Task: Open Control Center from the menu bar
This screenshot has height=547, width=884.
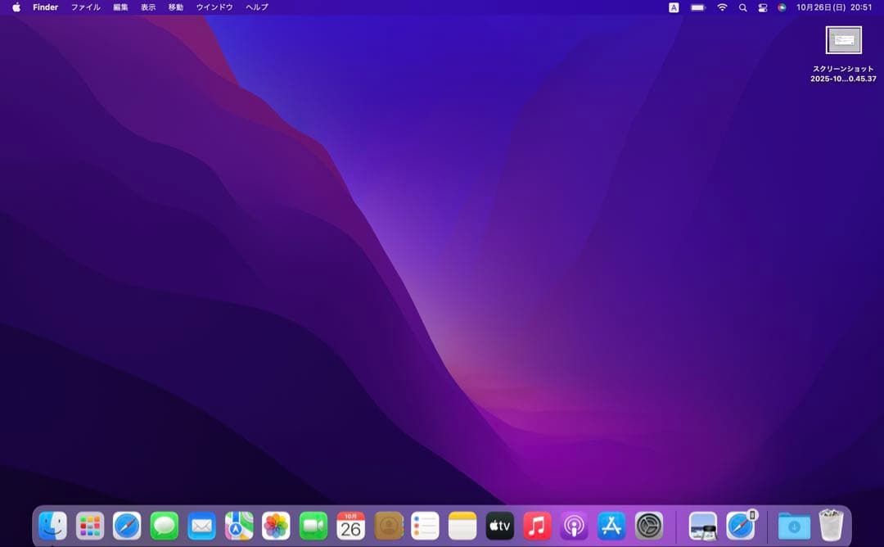Action: point(762,7)
